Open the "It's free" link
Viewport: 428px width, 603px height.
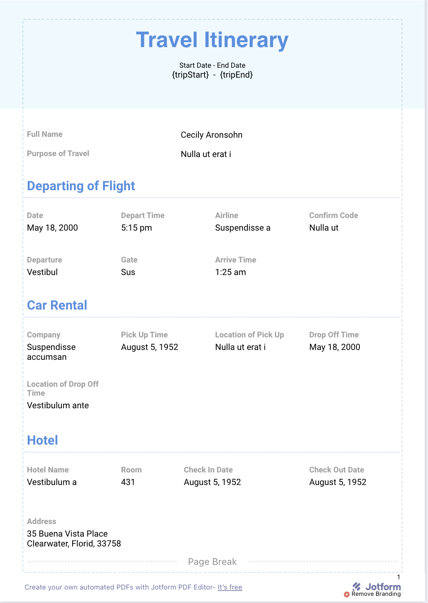(x=230, y=587)
